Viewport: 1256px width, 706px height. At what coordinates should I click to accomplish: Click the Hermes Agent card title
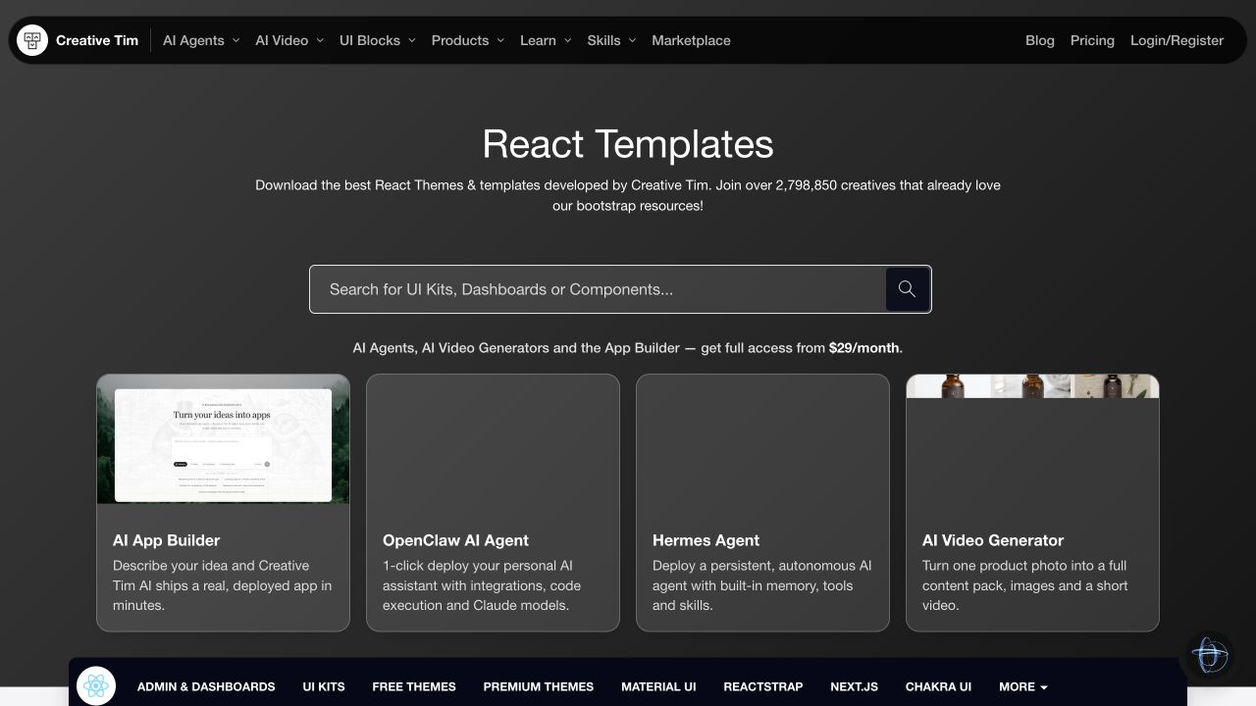706,540
